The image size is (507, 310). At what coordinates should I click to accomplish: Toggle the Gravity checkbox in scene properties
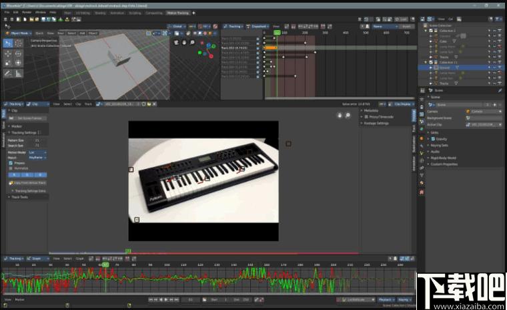433,139
